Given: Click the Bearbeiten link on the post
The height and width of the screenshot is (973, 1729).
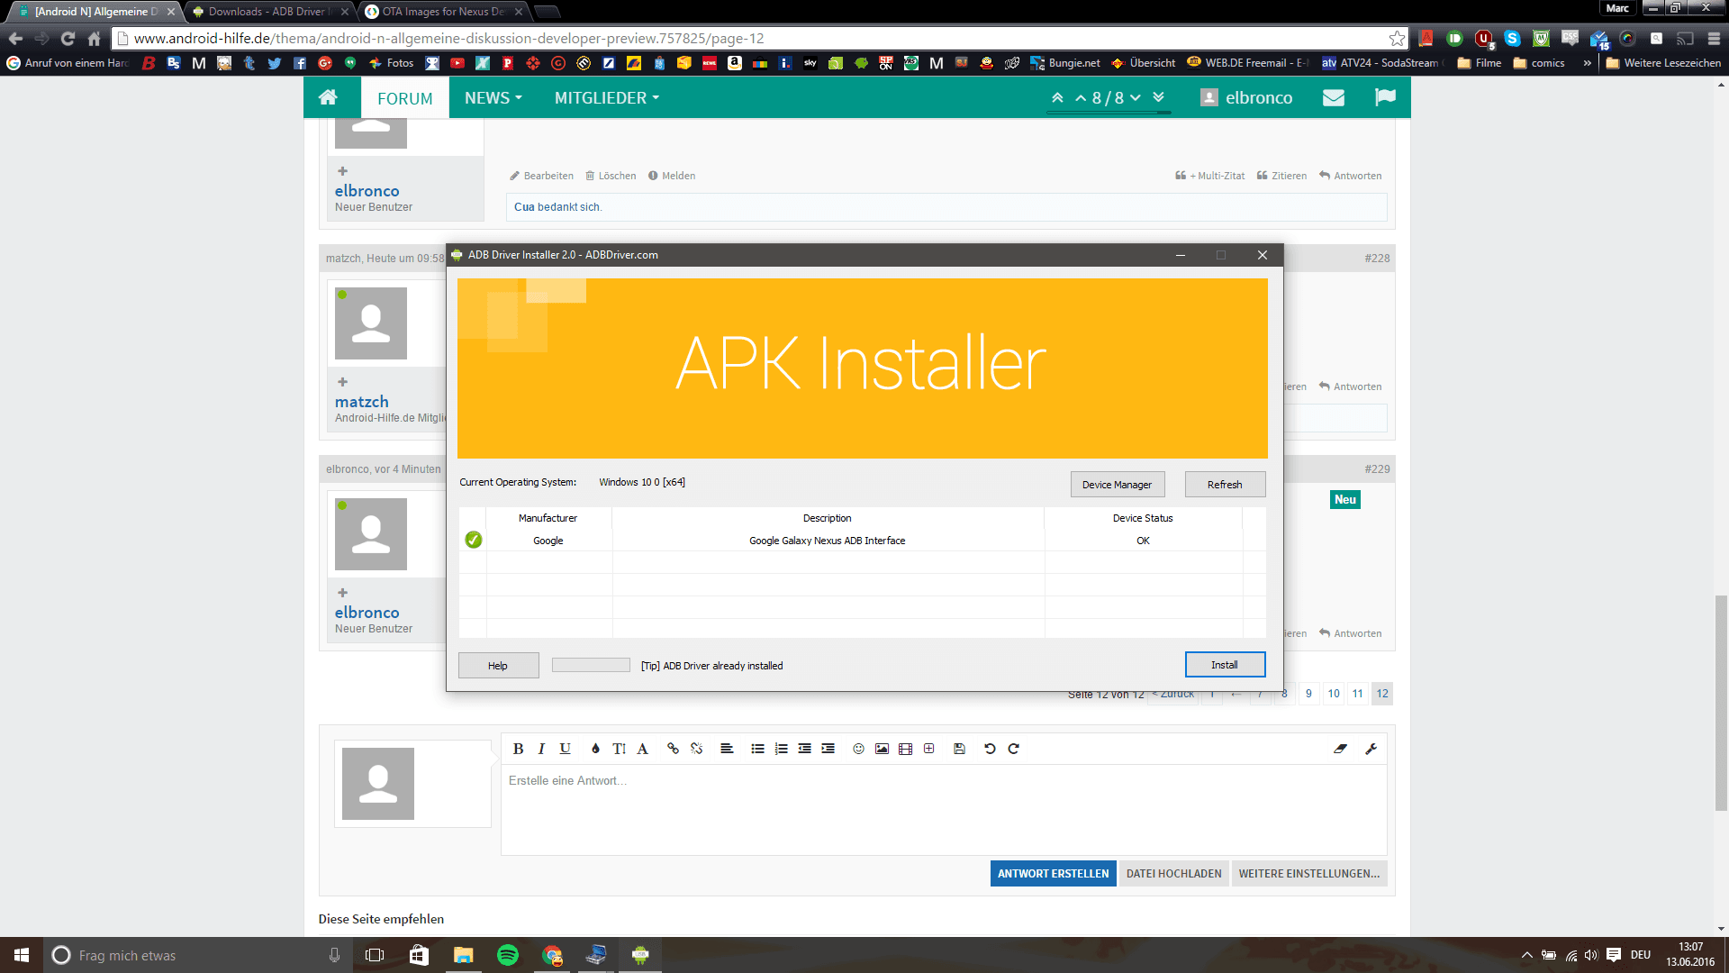Looking at the screenshot, I should pos(541,176).
